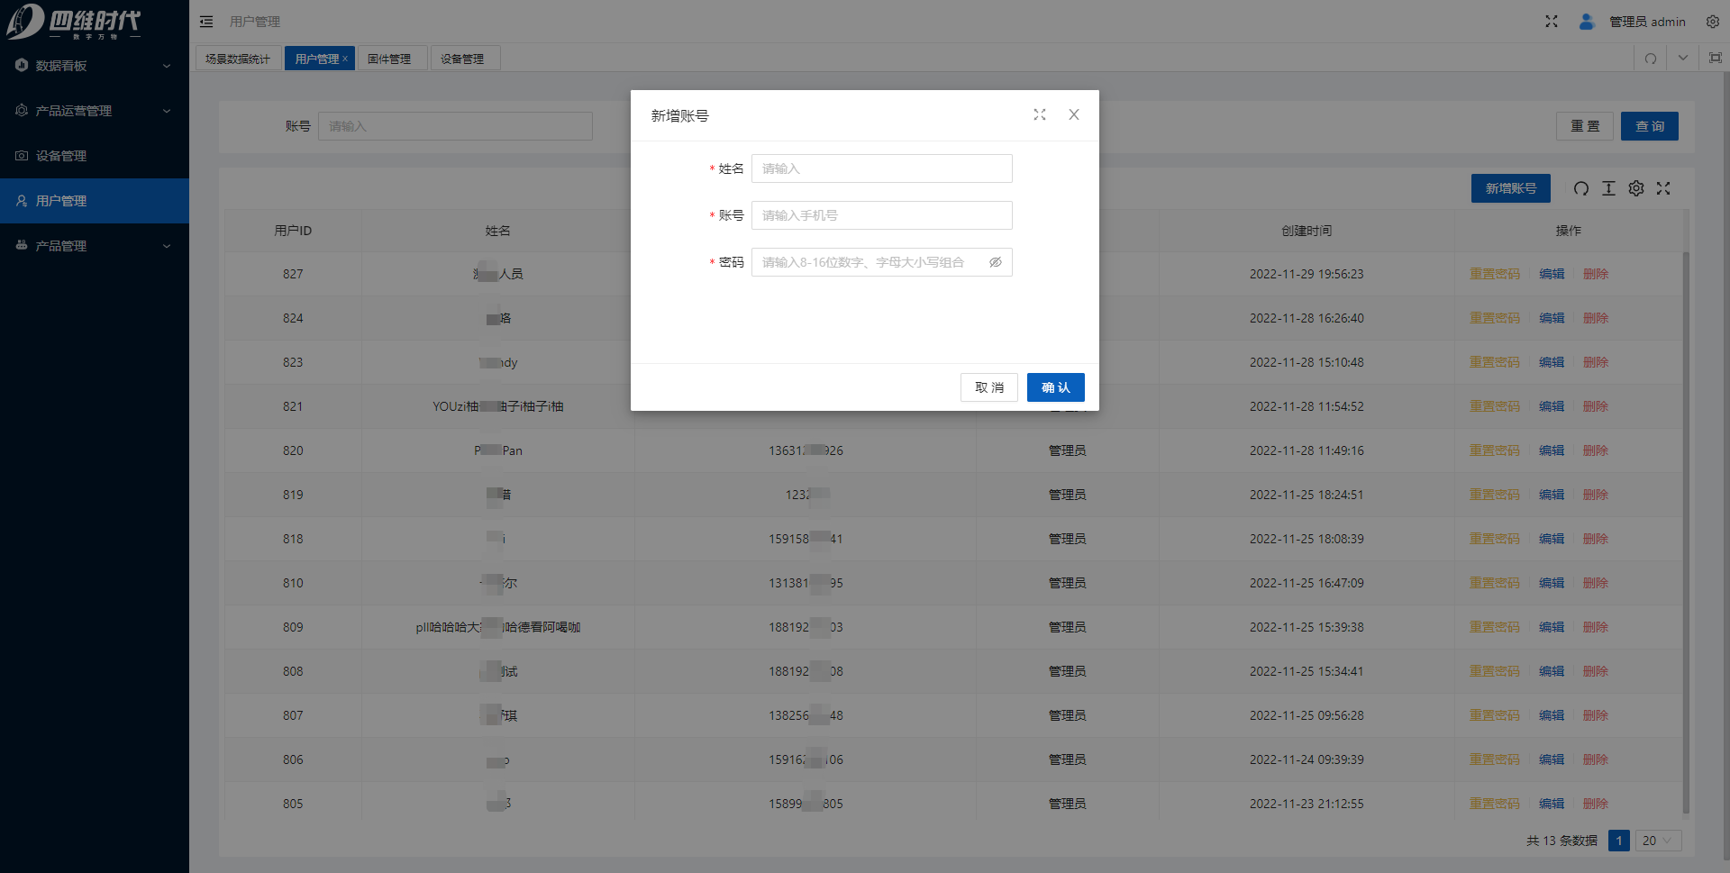Switch to 固件管理 tab
The image size is (1730, 873).
coord(389,59)
